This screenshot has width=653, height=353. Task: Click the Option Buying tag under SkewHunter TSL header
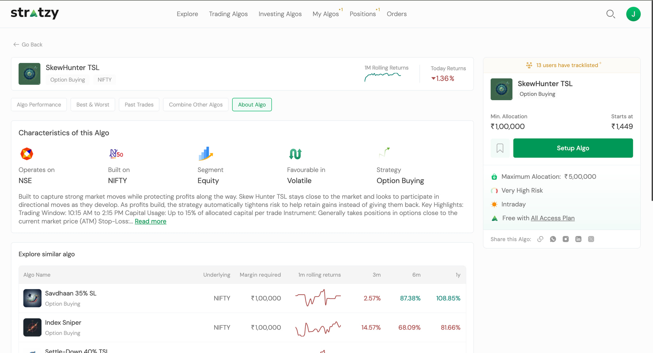pos(68,80)
